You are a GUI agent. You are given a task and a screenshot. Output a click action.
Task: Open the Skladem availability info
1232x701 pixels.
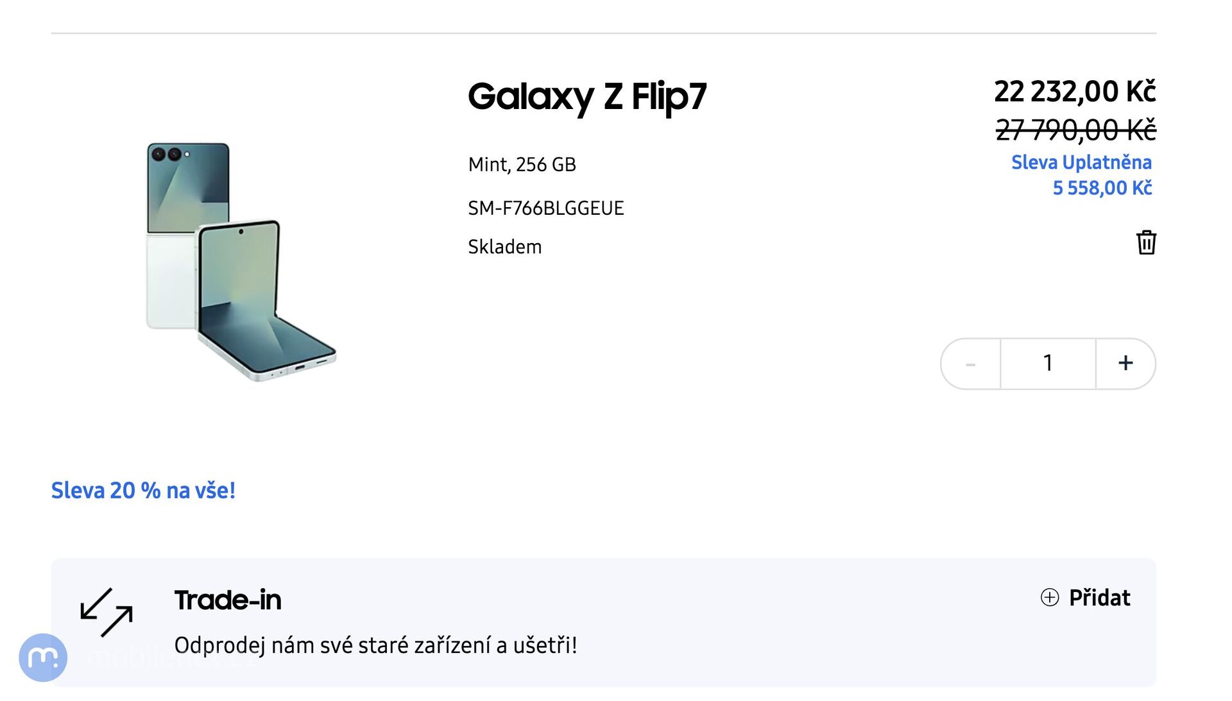pos(504,246)
